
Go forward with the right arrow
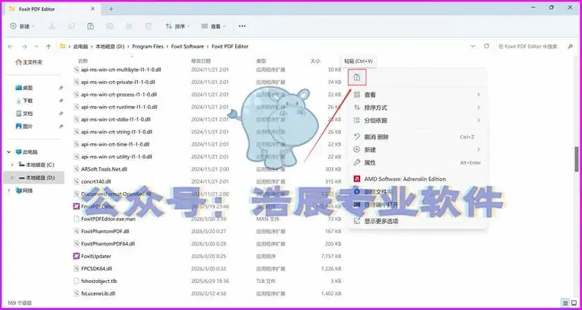point(24,46)
